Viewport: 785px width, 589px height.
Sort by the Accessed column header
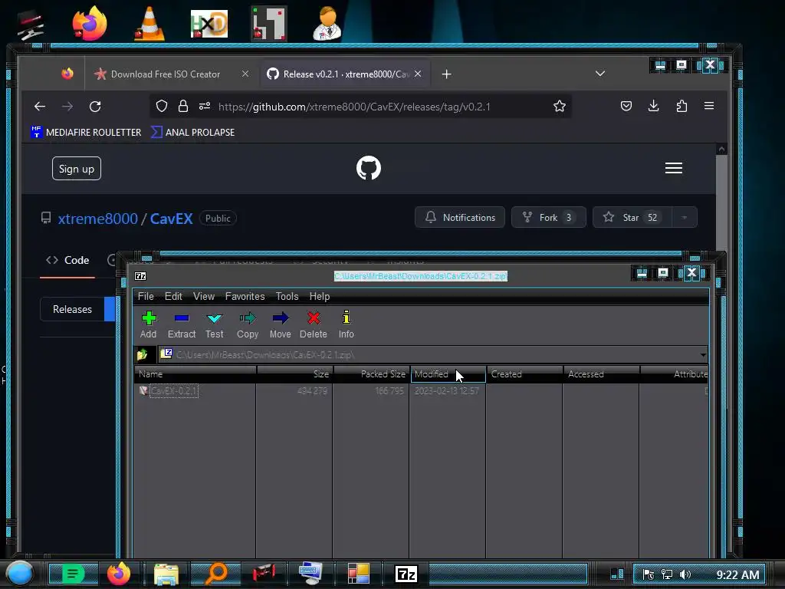tap(601, 374)
